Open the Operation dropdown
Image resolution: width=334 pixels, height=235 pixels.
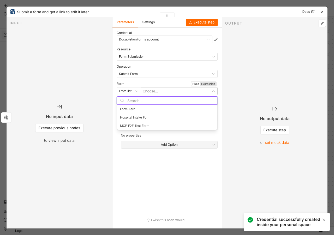(167, 74)
